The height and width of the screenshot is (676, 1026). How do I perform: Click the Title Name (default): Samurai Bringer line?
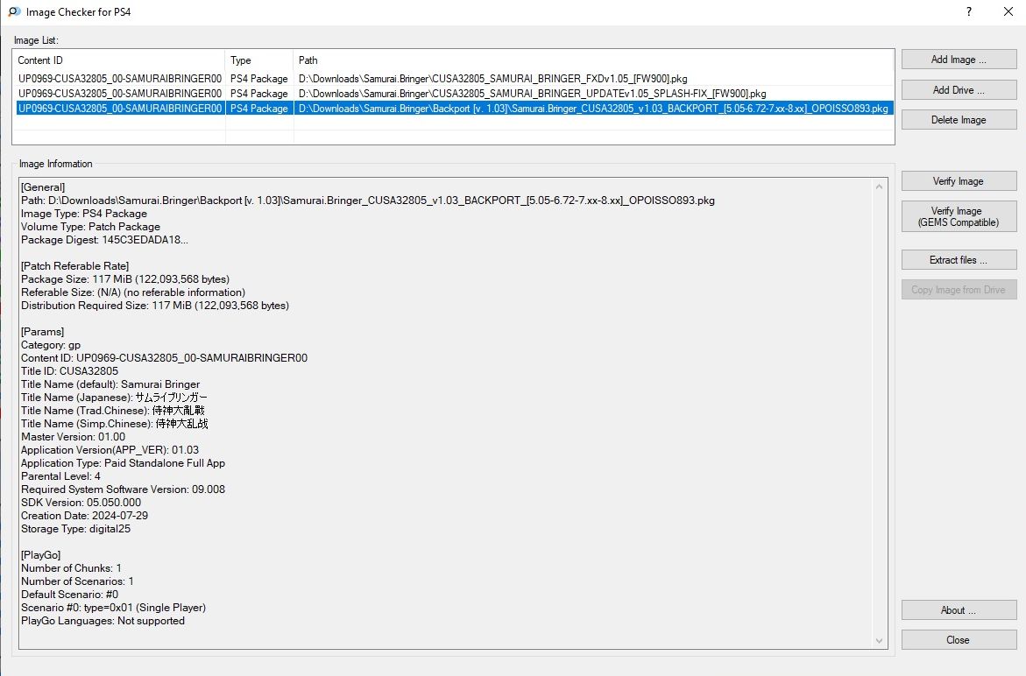point(110,384)
